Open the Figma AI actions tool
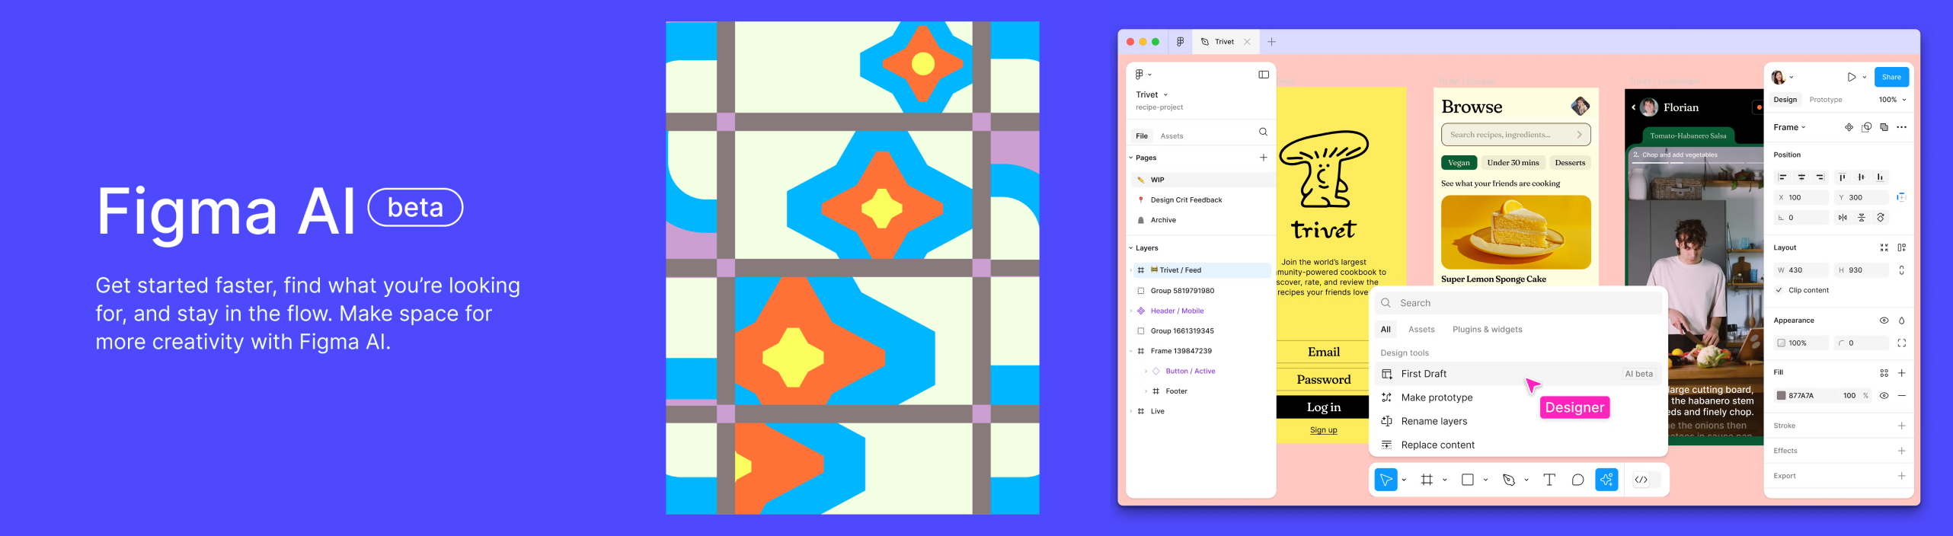The width and height of the screenshot is (1953, 536). point(1606,480)
